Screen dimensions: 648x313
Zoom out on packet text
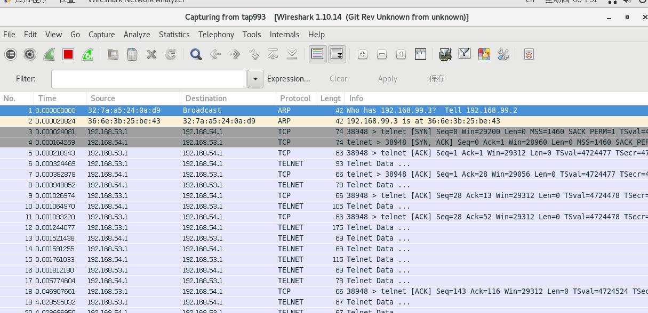click(x=382, y=54)
